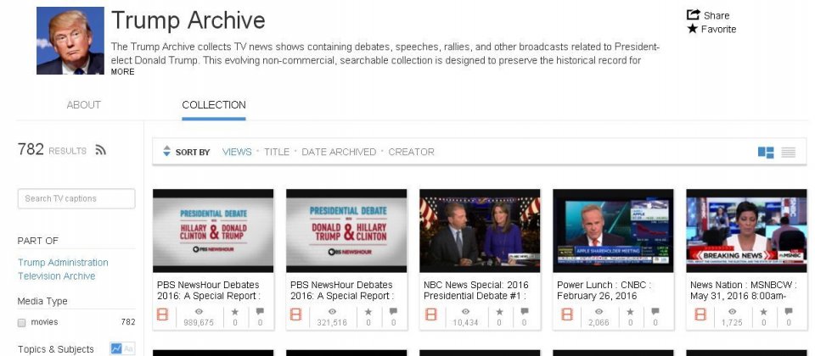Viewport: 815px width, 356px height.
Task: Click favorites star on 989,675 views card
Action: tap(235, 311)
